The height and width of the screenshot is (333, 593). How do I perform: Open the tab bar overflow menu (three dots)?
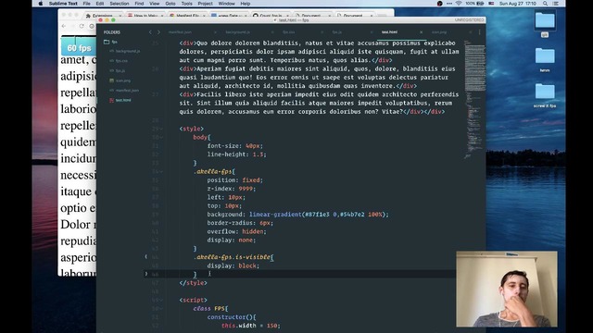(x=480, y=32)
